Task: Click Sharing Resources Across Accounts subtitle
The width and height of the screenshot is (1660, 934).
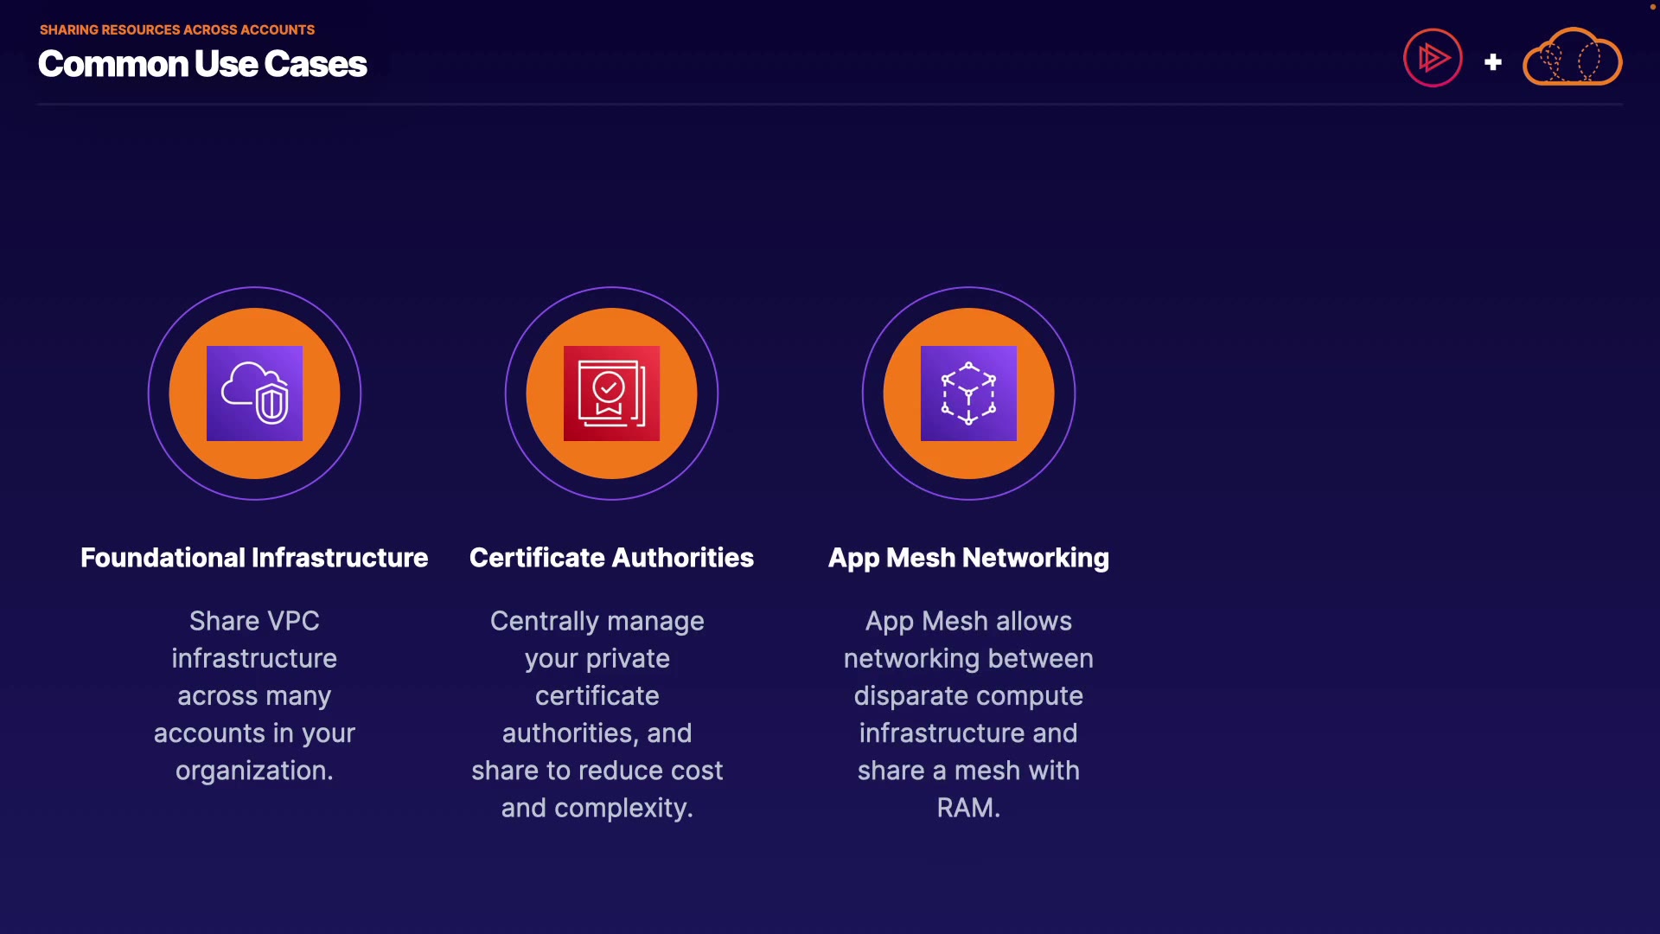Action: click(x=177, y=29)
